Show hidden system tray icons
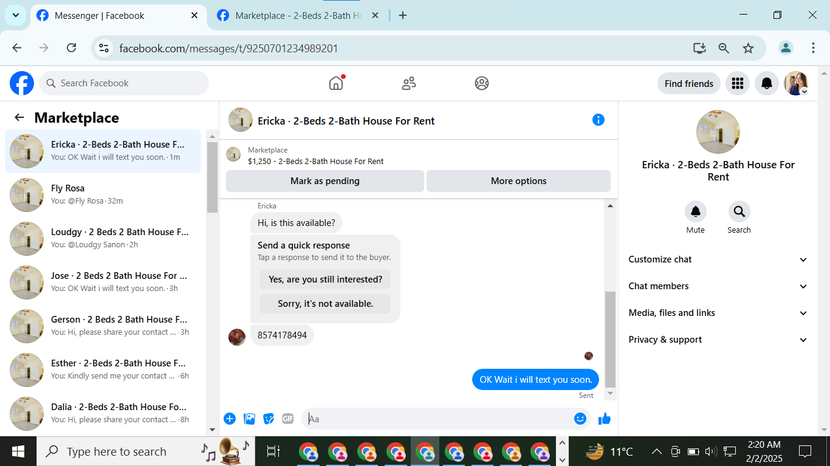The width and height of the screenshot is (830, 466). (656, 451)
